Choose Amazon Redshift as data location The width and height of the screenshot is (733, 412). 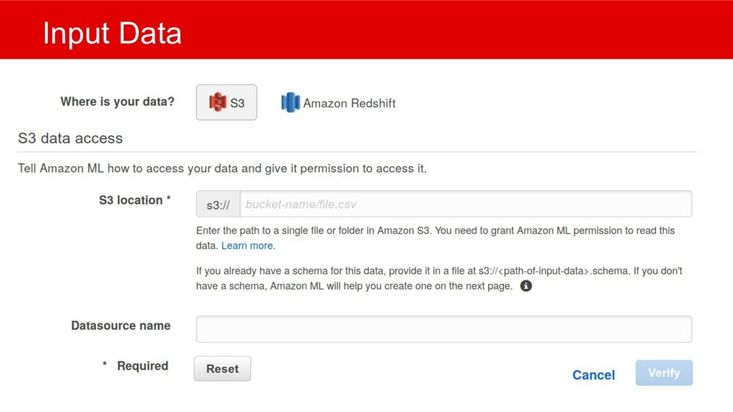[339, 103]
